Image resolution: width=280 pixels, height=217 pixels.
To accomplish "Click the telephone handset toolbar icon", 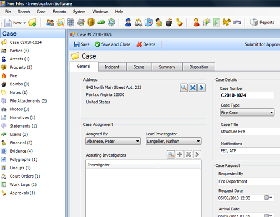I will coord(237,23).
